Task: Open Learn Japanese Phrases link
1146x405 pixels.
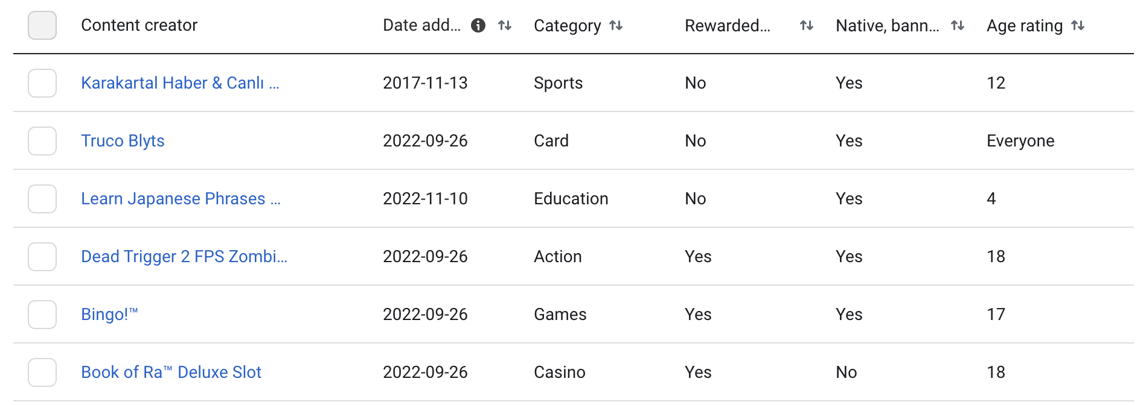Action: (x=181, y=199)
